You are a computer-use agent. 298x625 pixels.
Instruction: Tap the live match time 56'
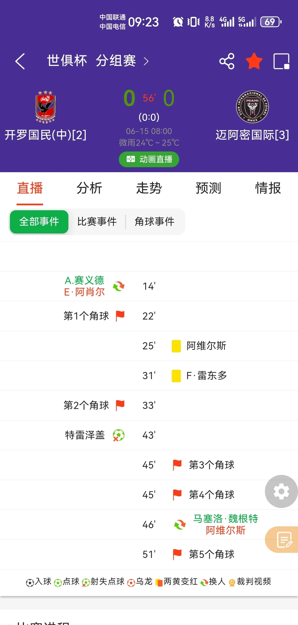tap(149, 98)
